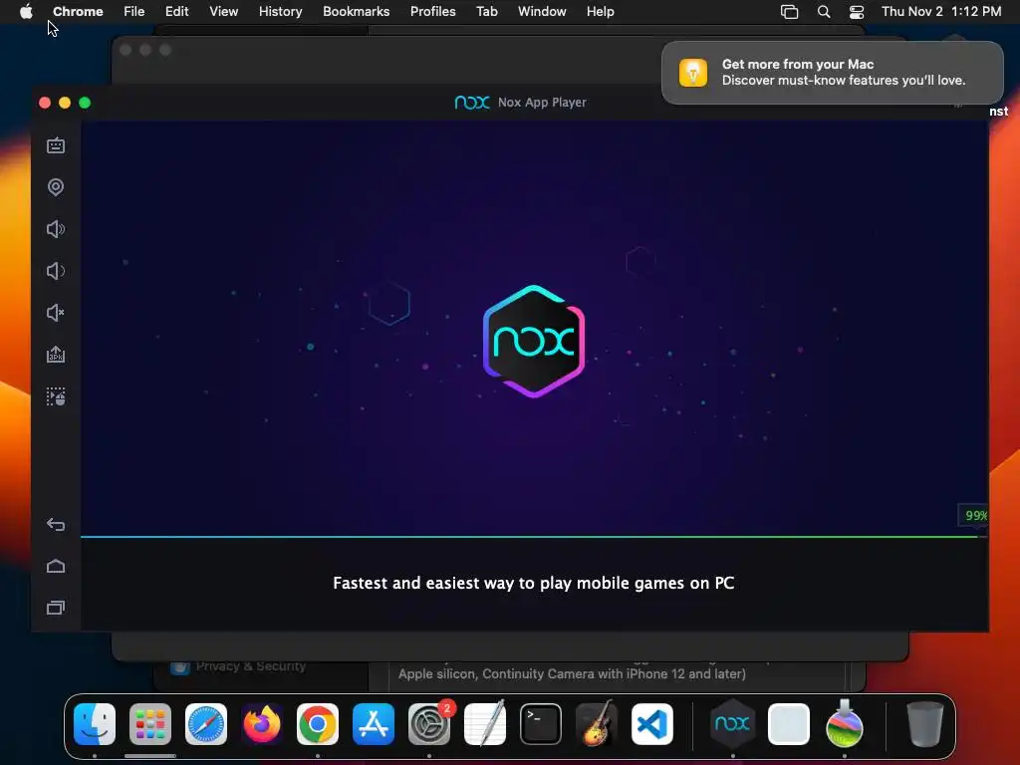Open the mouse macro recorder icon
Viewport: 1020px width, 765px height.
56,396
